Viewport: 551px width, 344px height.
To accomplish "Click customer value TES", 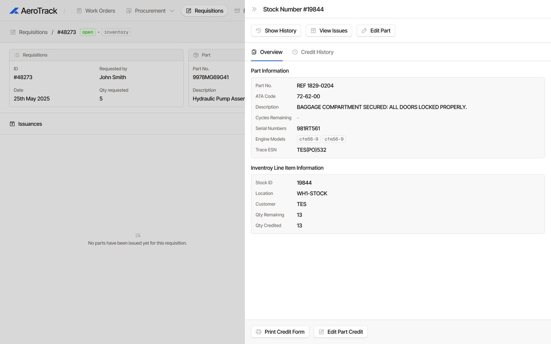I will 302,204.
